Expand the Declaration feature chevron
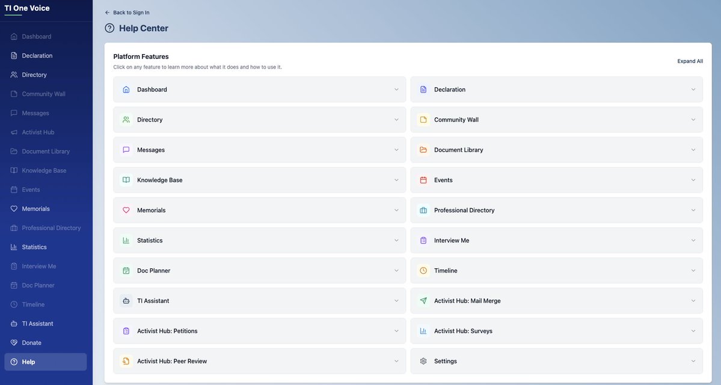This screenshot has height=385, width=721. tap(693, 90)
